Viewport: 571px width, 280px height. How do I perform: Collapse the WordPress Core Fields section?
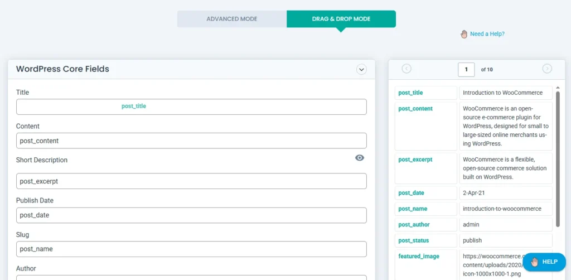pyautogui.click(x=361, y=69)
